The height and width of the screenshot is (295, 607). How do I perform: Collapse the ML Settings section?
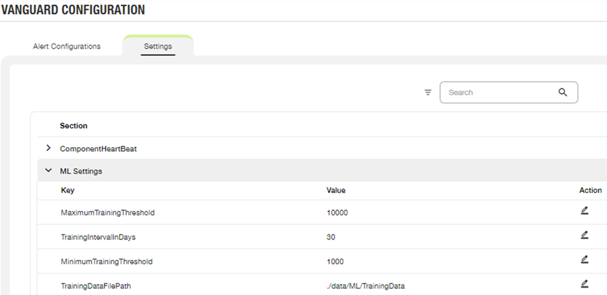pos(49,170)
